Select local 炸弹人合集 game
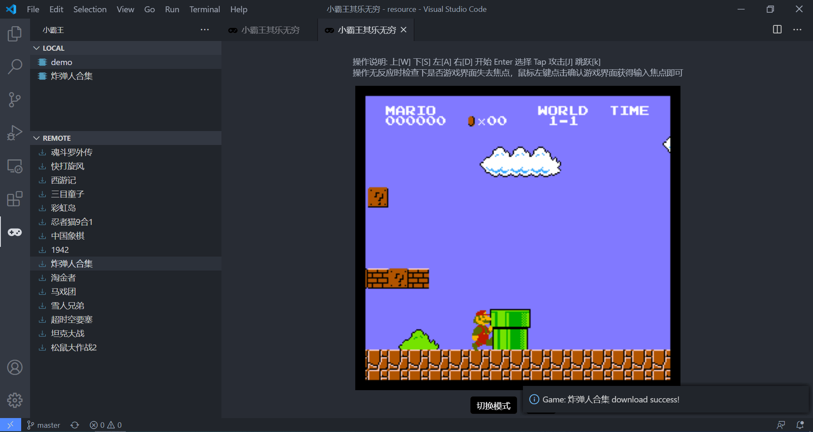The image size is (813, 432). (126, 76)
